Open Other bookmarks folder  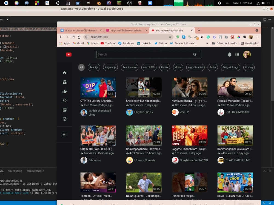click(x=224, y=43)
